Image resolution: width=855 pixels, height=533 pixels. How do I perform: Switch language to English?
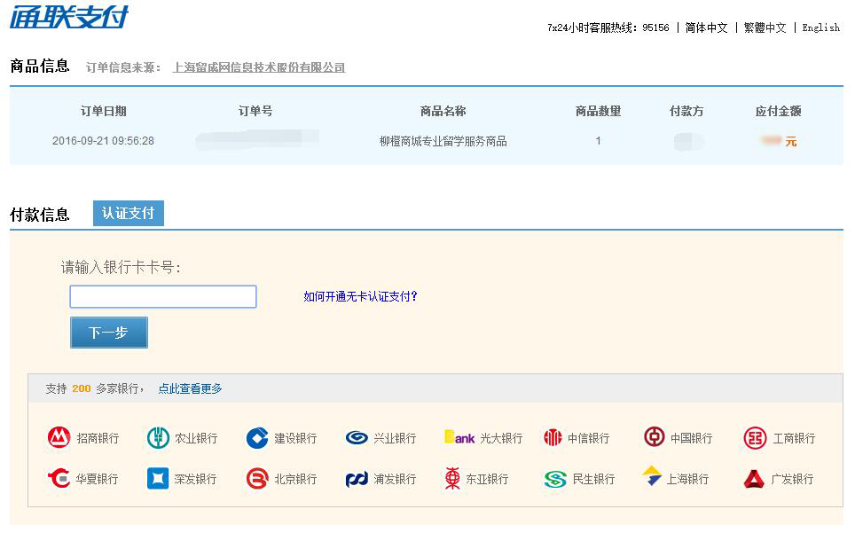(x=820, y=27)
